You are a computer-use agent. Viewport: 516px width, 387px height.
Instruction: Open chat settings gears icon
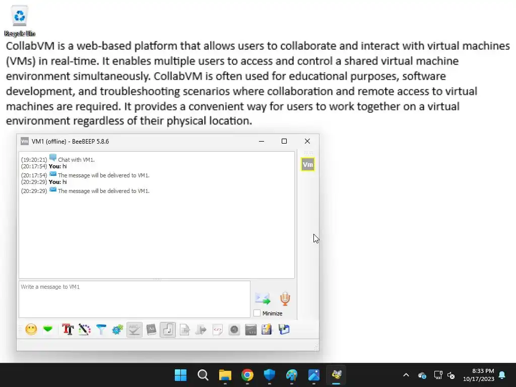117,330
